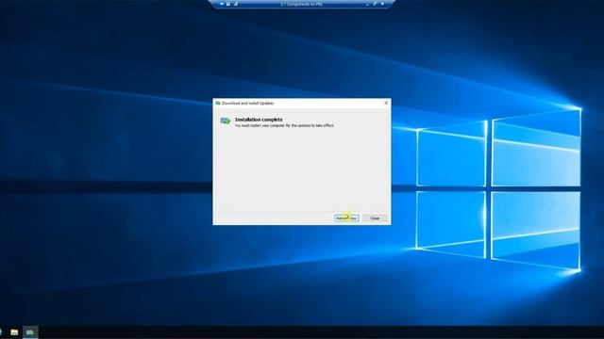
Task: Close the Download and Install Updates window
Action: click(x=386, y=103)
